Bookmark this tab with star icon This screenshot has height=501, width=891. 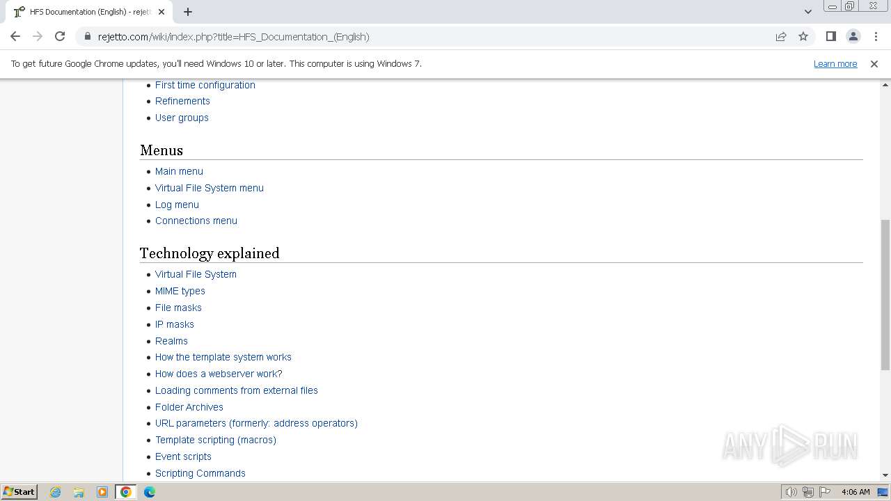tap(803, 36)
